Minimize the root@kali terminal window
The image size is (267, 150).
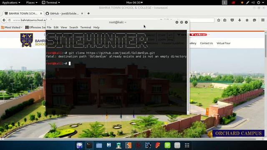177,22
